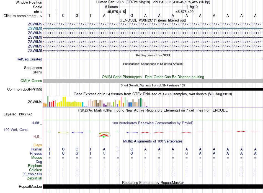263x193 pixels.
Task: Click 'Publications: Sequences in Scientific Articles' title
Action: click(x=153, y=64)
